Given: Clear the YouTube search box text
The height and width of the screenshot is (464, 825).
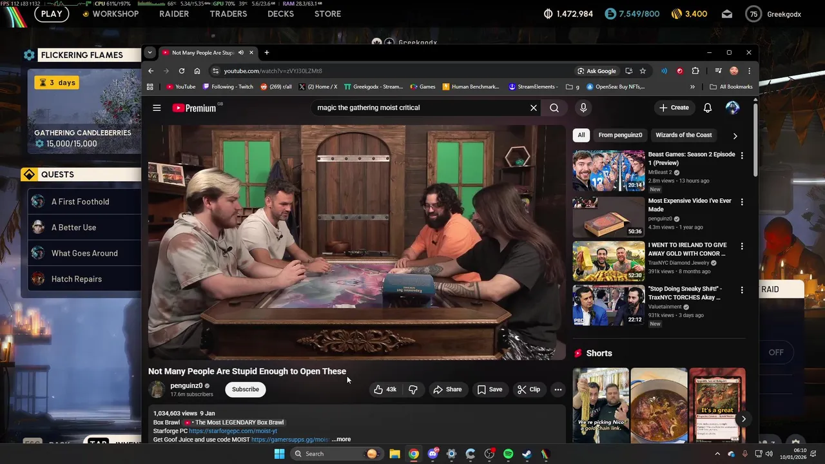Looking at the screenshot, I should coord(533,108).
